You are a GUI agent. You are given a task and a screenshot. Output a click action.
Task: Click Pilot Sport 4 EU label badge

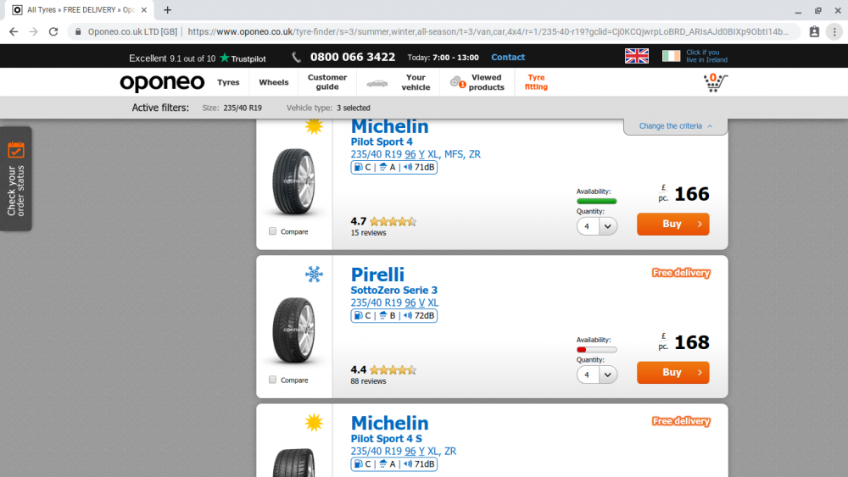click(x=393, y=168)
